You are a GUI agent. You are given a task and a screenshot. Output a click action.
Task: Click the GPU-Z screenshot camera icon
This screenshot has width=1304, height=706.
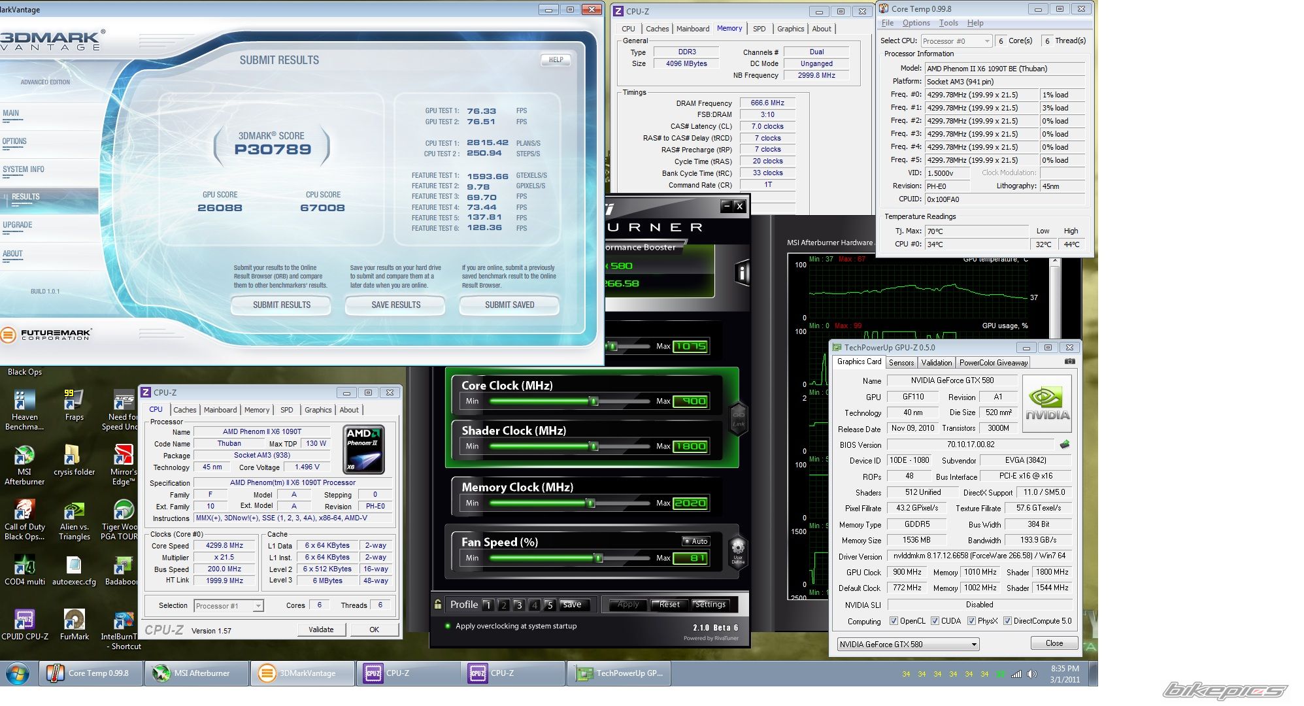tap(1069, 361)
